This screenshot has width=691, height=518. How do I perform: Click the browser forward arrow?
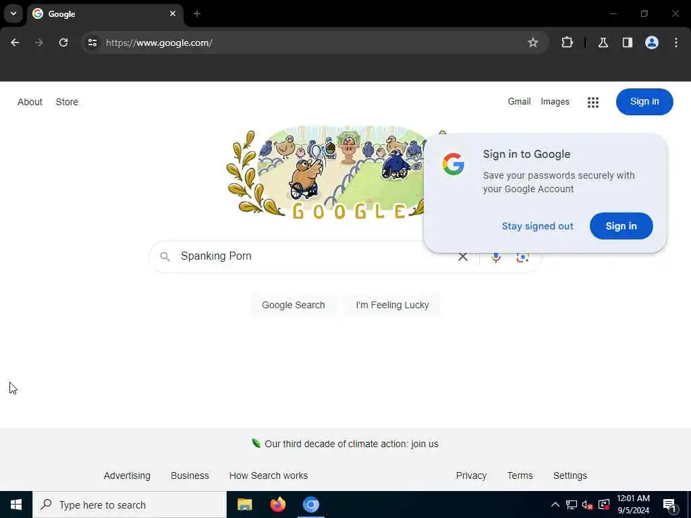[39, 42]
